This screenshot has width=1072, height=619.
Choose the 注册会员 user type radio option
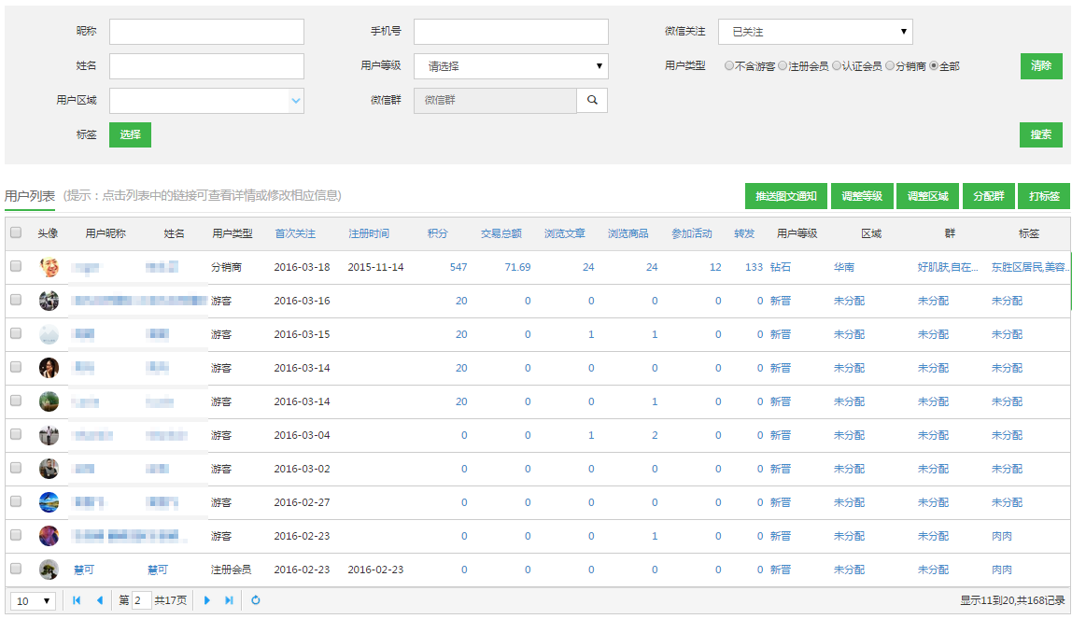tap(783, 66)
